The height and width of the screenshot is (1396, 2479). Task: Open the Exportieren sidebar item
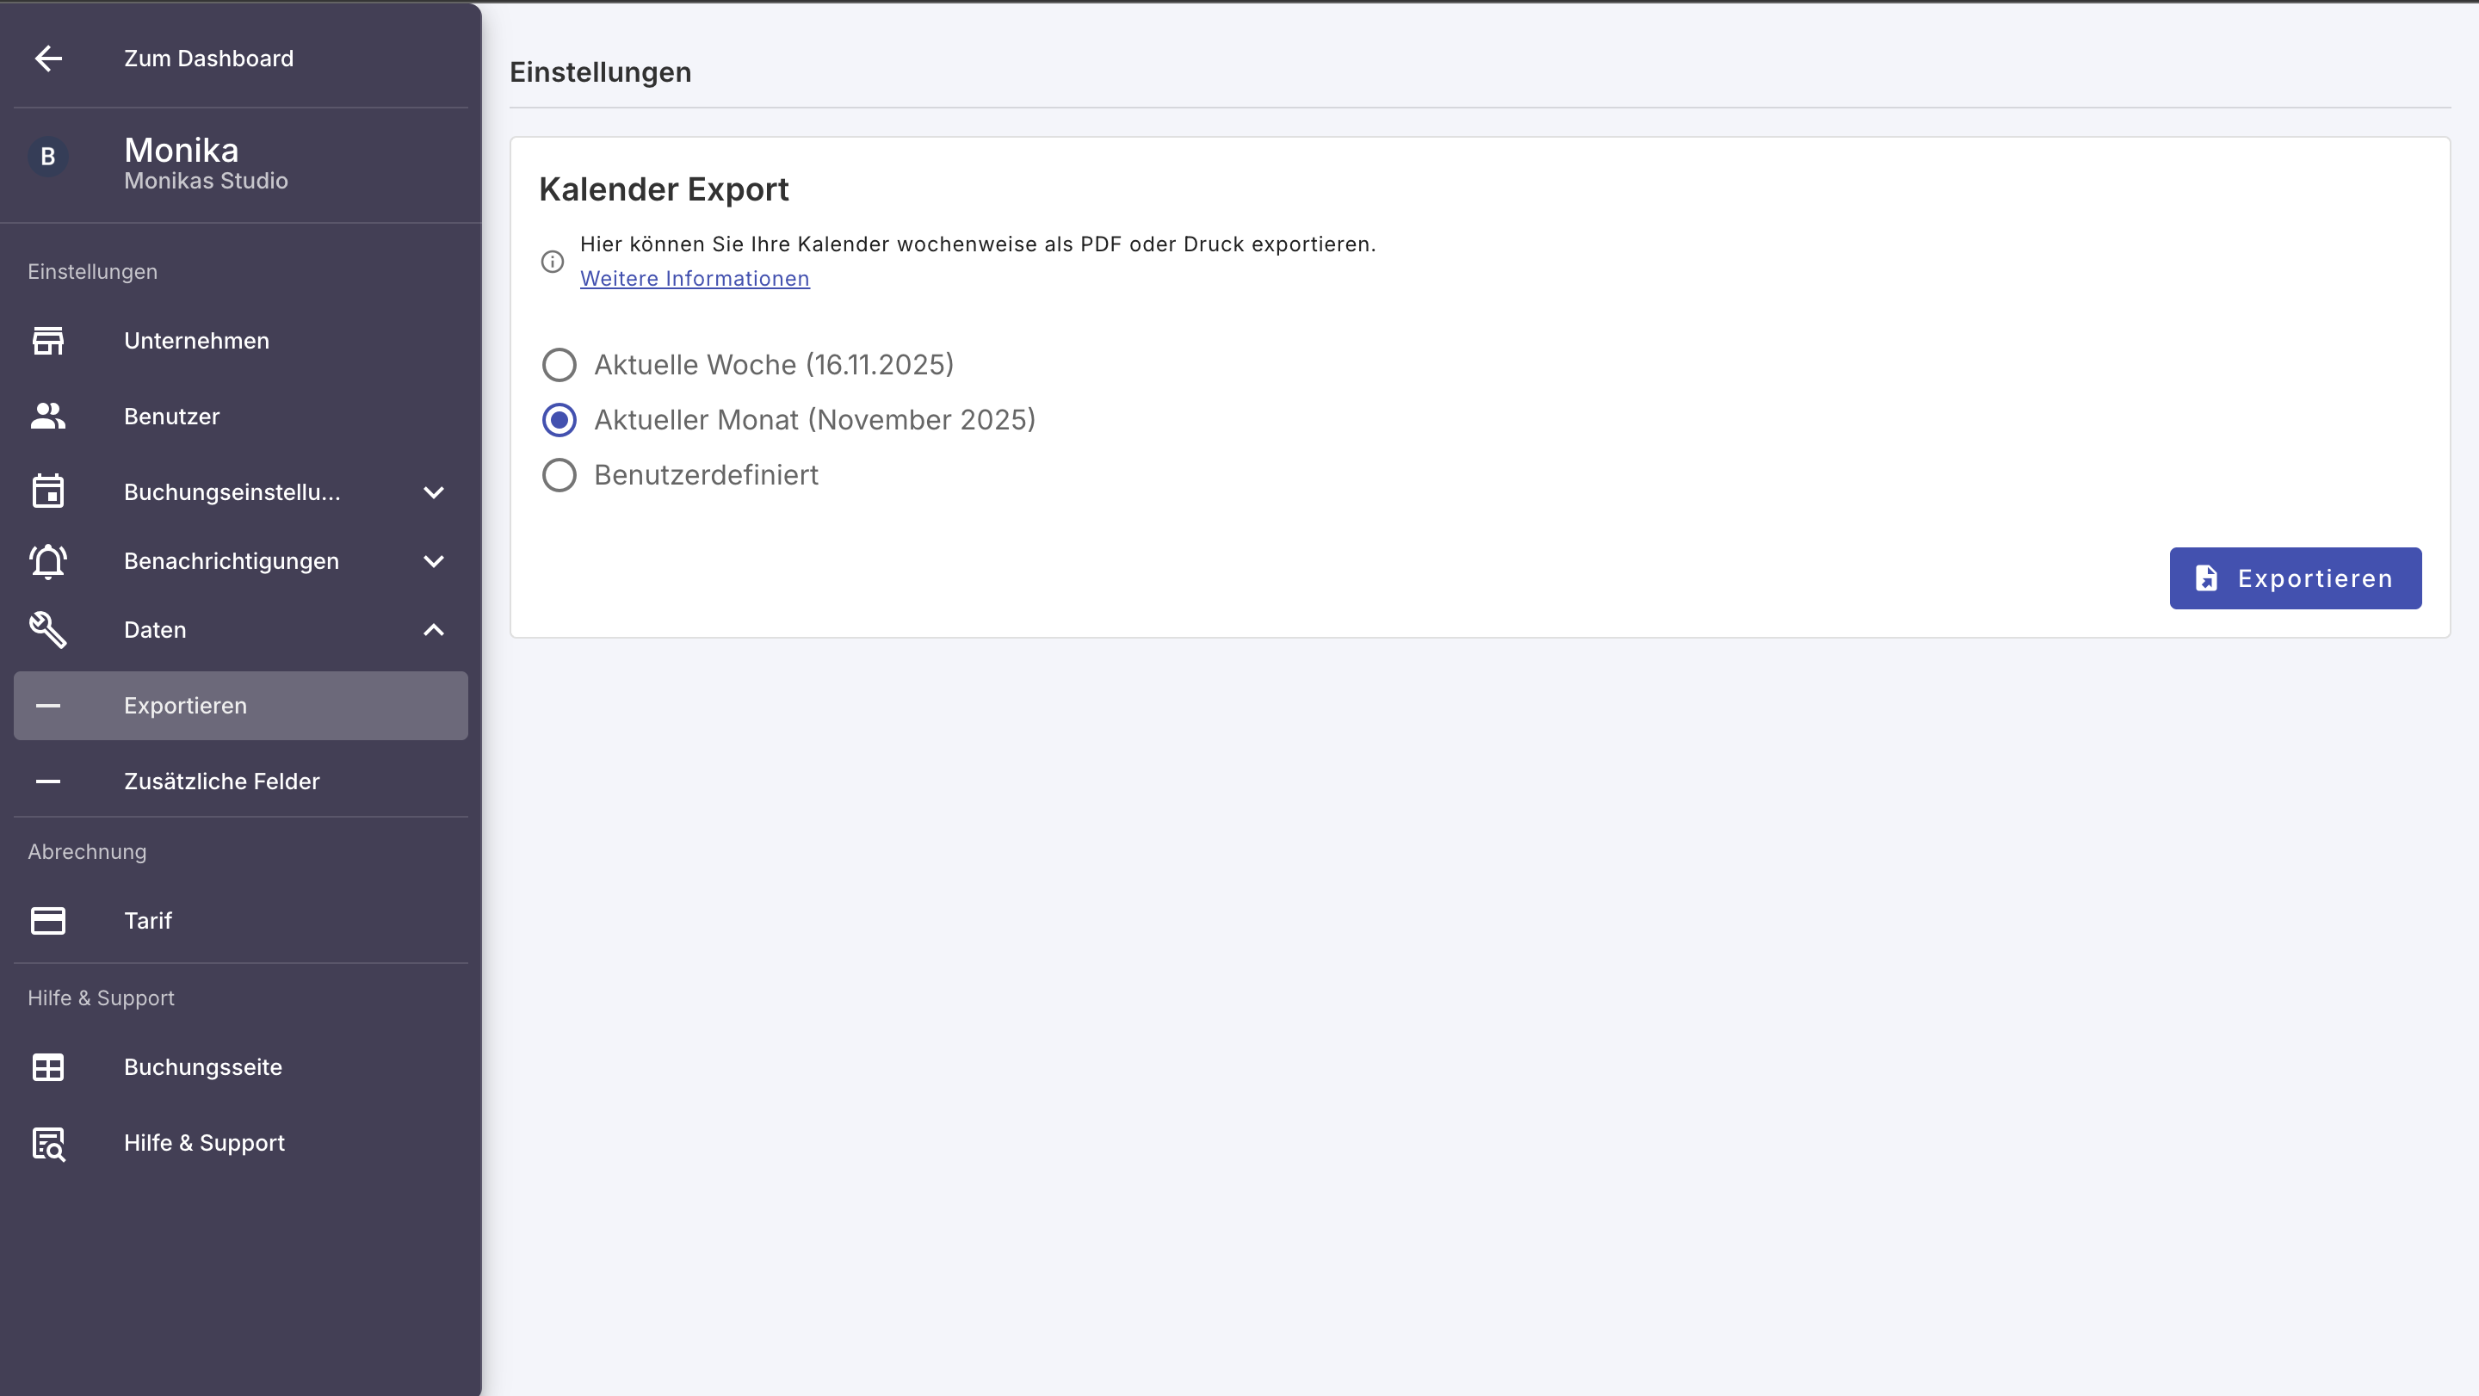click(x=186, y=707)
